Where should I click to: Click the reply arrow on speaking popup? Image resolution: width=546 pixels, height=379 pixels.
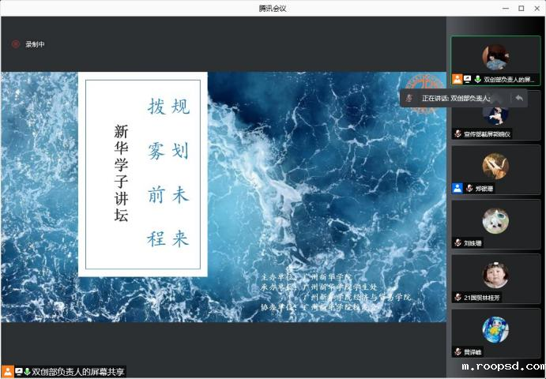[x=519, y=98]
